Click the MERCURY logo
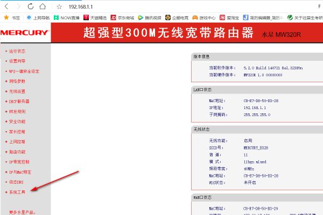This screenshot has width=323, height=215. coord(25,33)
